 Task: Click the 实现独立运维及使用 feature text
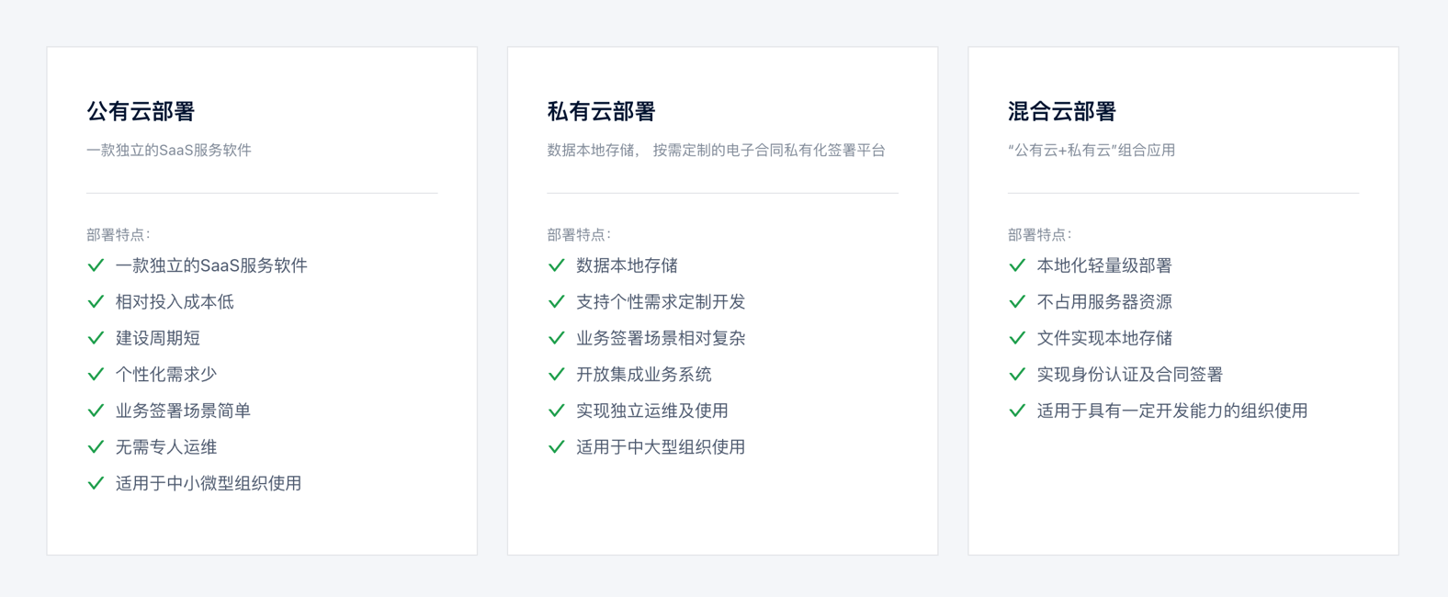point(652,411)
